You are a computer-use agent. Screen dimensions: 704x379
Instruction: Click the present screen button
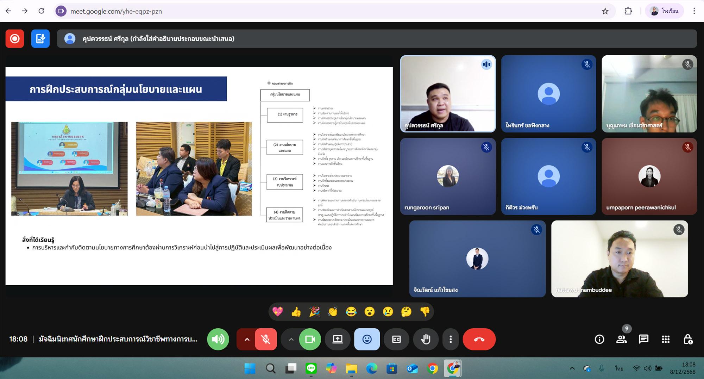[337, 339]
